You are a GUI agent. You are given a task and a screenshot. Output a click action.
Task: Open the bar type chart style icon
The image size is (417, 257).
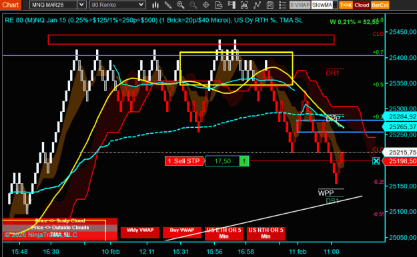pyautogui.click(x=155, y=5)
